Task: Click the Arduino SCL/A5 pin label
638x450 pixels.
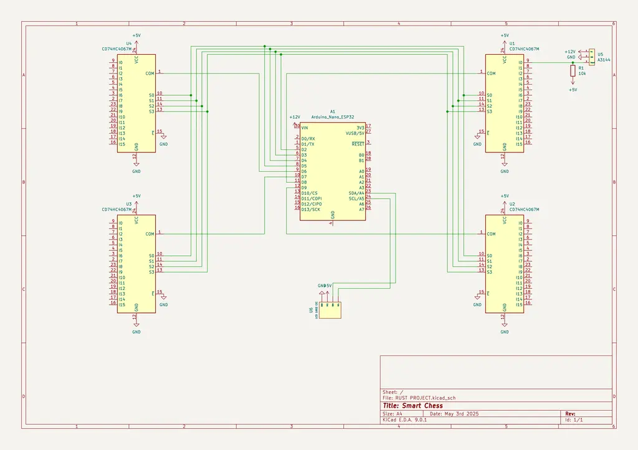Action: coord(356,199)
